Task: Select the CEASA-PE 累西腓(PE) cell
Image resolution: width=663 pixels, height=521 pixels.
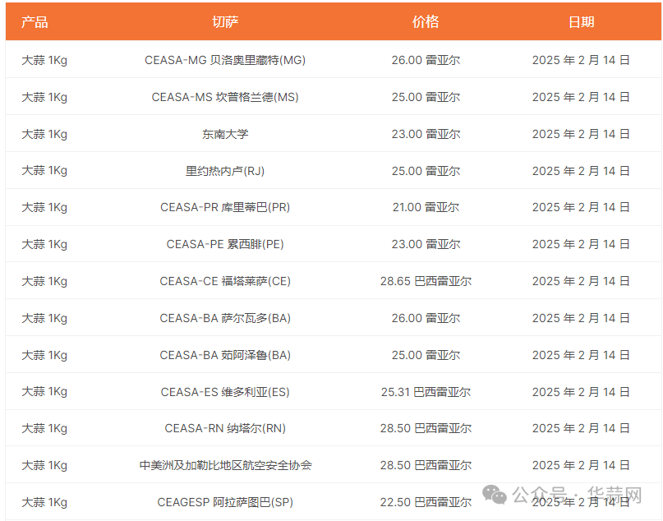Action: 225,244
